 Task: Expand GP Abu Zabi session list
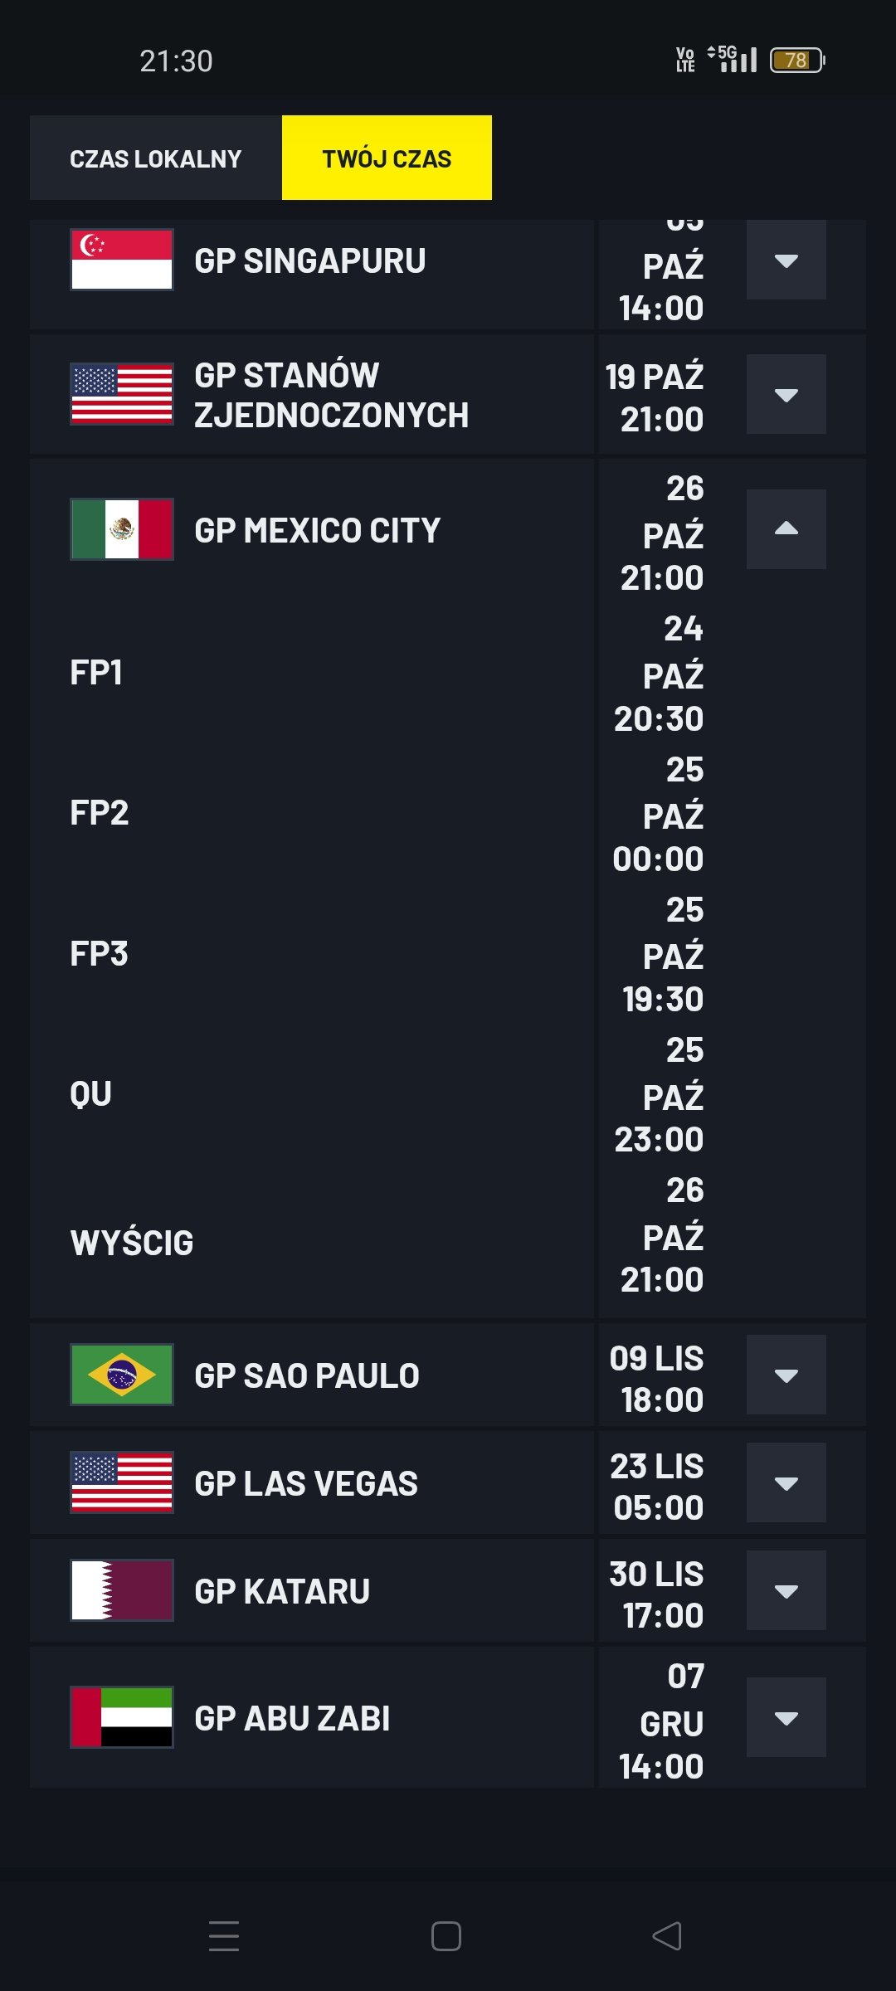point(786,1717)
